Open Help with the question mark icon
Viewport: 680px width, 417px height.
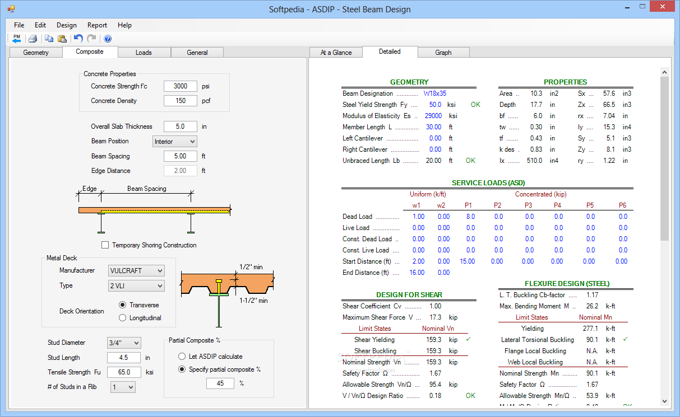click(108, 39)
